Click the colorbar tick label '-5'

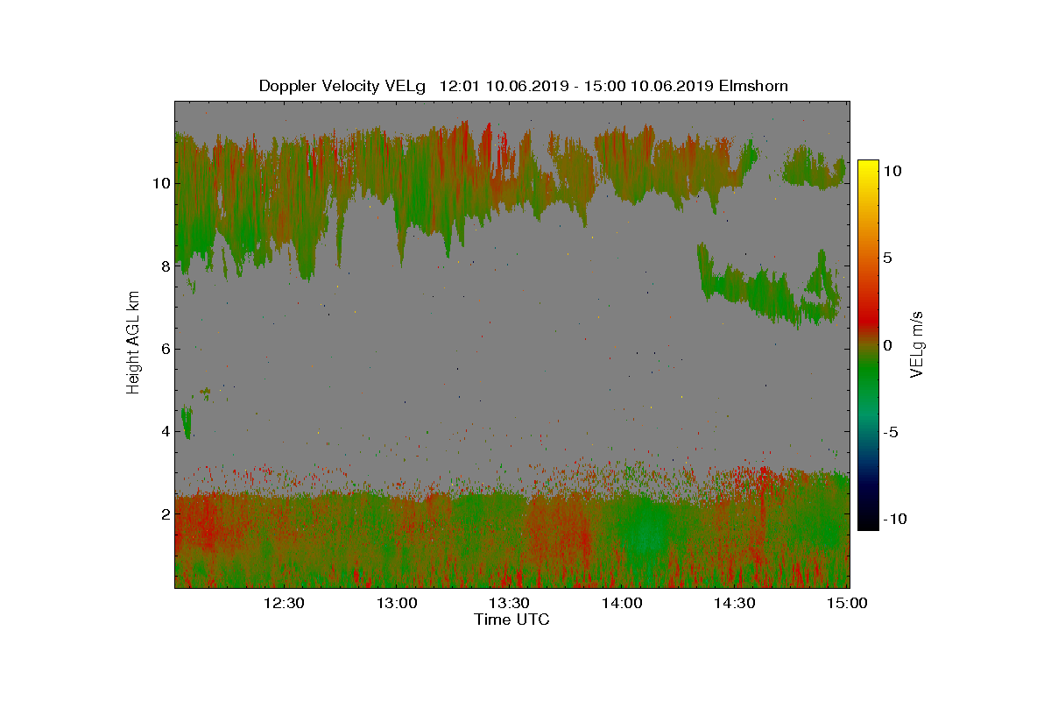click(x=892, y=432)
